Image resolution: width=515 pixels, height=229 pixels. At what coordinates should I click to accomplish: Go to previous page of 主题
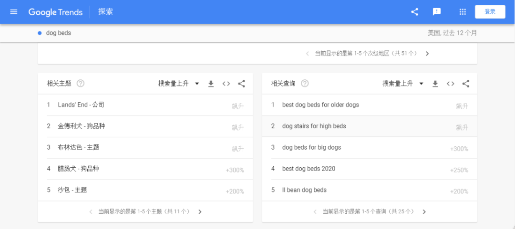click(91, 212)
